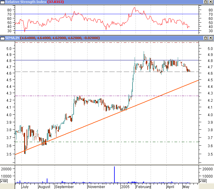This screenshot has height=189, width=214.
Task: Click the February label on the date axis
Action: click(143, 187)
